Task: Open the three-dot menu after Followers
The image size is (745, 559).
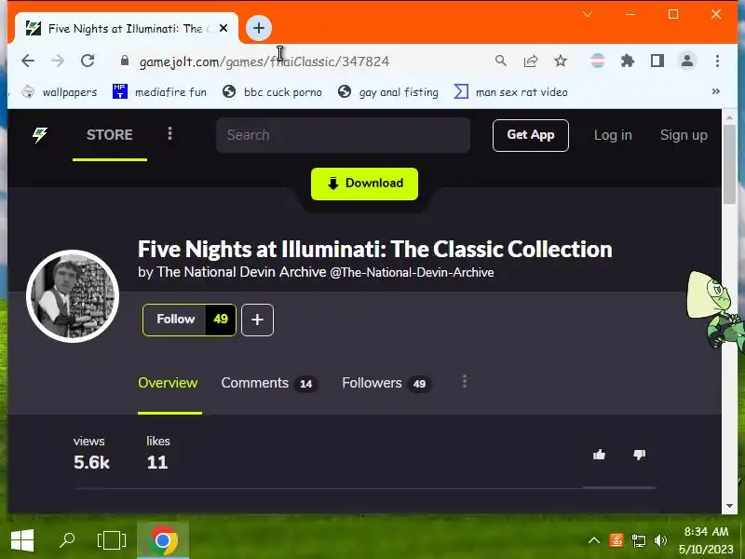Action: tap(465, 382)
